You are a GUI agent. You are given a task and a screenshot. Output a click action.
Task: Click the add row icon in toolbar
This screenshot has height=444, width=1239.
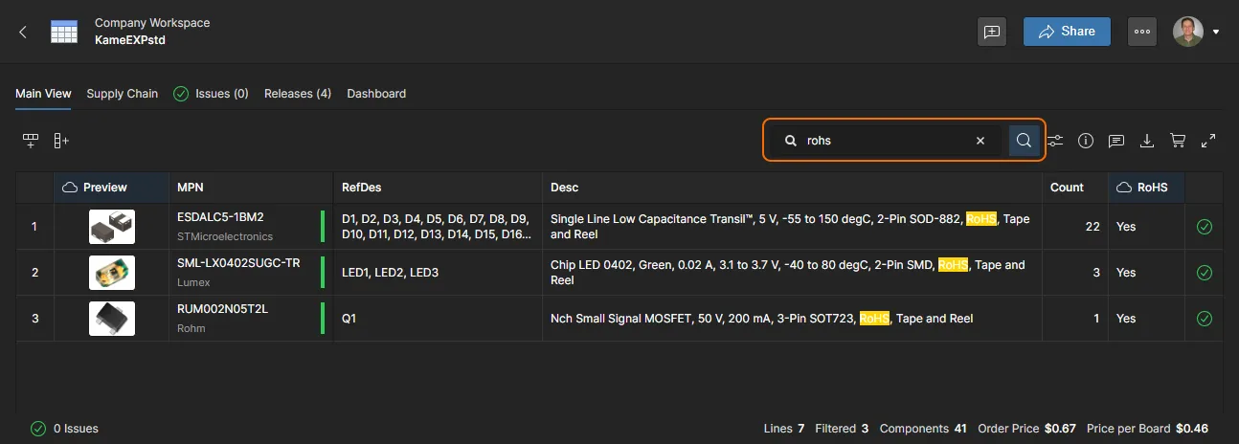pos(31,141)
